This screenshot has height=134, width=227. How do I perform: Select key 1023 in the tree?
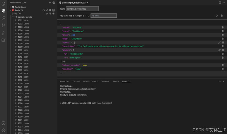coord(20,93)
